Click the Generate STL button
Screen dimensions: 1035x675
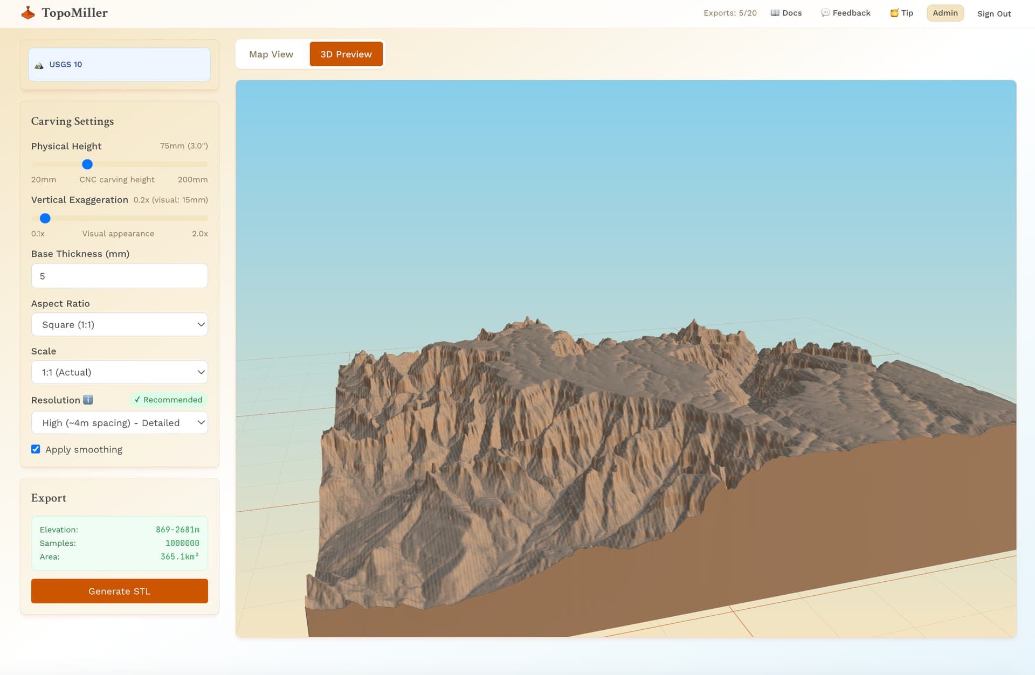(120, 591)
